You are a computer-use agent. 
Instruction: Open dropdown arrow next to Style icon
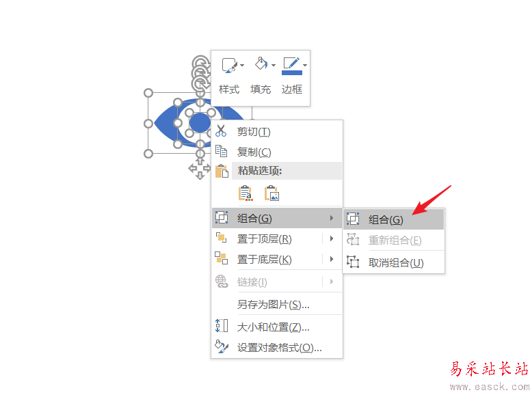coord(242,65)
